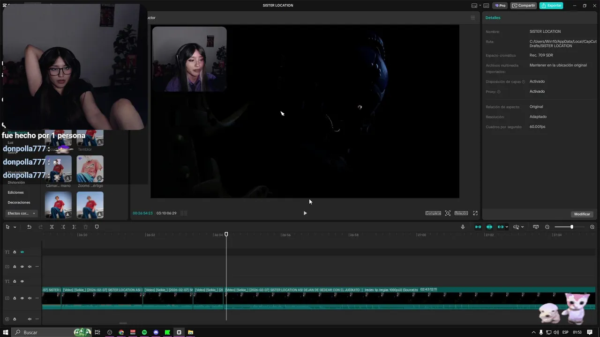Mute the main video track audio
Viewport: 600px width, 337px height.
(x=30, y=298)
